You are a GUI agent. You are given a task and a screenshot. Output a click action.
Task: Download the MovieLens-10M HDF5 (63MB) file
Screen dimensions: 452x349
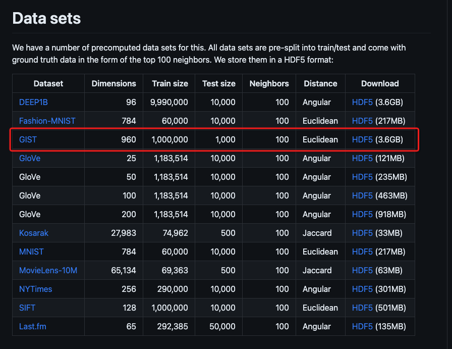coord(362,270)
